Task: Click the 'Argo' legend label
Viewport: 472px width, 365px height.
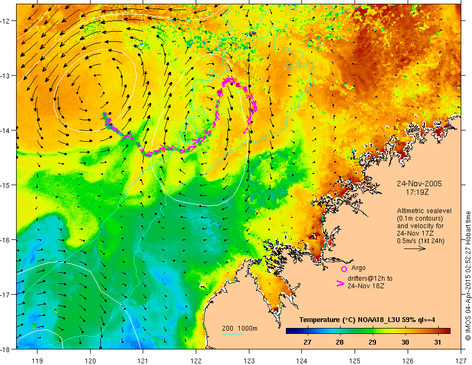Action: 358,268
